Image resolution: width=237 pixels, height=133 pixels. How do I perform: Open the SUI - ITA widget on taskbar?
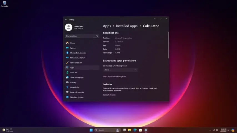tap(8, 130)
